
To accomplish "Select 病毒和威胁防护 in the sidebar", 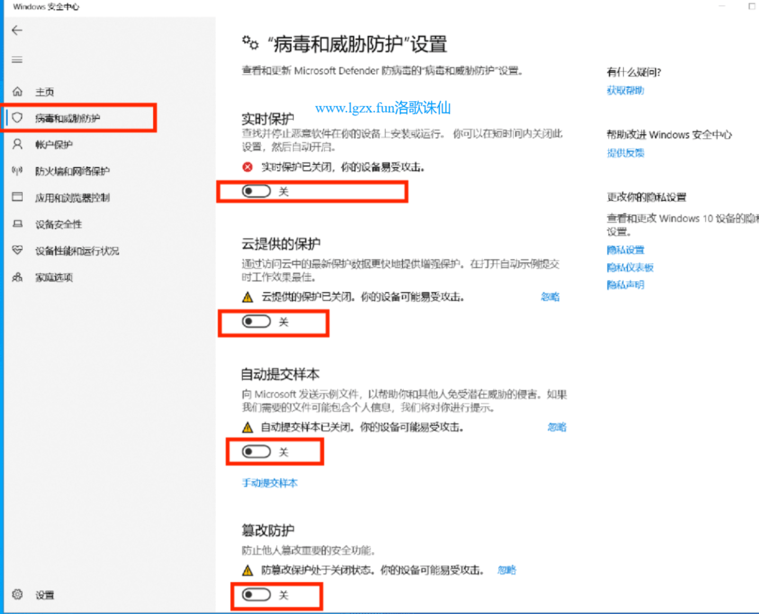I will [67, 118].
